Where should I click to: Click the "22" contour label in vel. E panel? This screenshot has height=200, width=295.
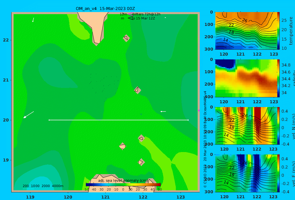tap(232, 167)
